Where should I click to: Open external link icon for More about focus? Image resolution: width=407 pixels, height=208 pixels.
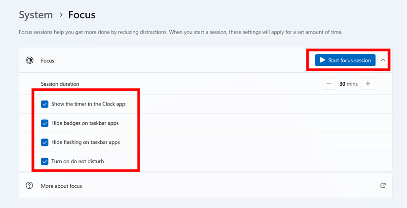pos(383,186)
